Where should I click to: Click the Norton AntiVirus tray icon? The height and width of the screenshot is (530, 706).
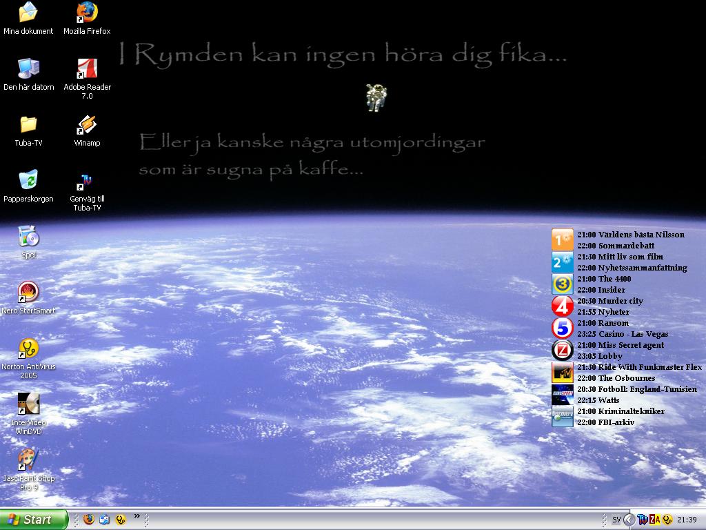coord(667,520)
